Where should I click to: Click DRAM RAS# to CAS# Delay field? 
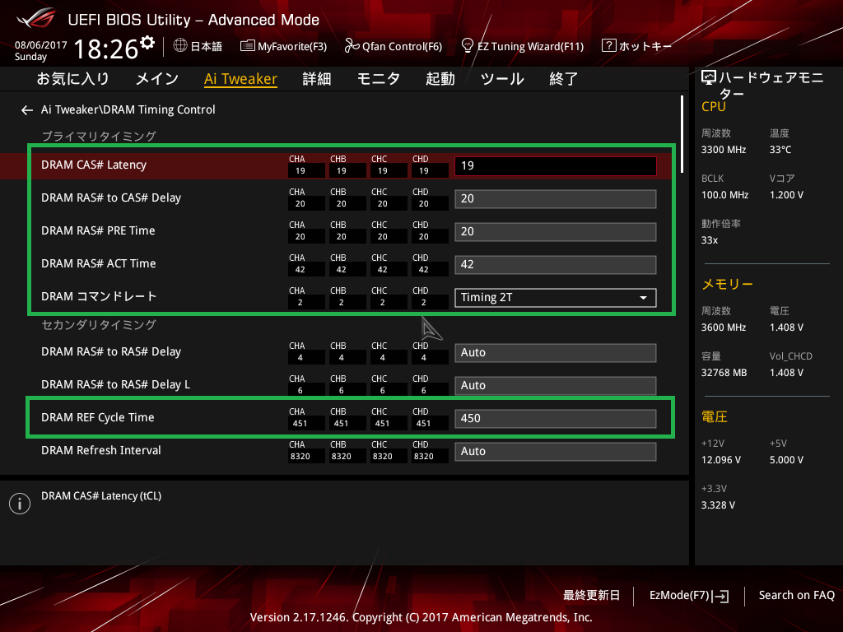click(556, 199)
